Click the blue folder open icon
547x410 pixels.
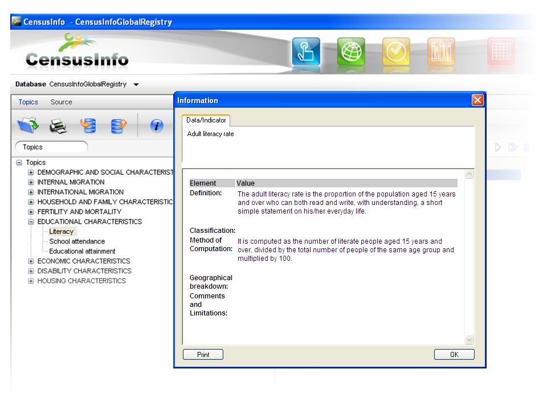(27, 125)
